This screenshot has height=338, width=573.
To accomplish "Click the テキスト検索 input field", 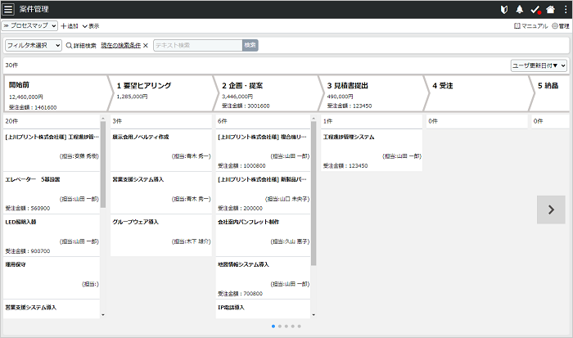I will point(196,45).
